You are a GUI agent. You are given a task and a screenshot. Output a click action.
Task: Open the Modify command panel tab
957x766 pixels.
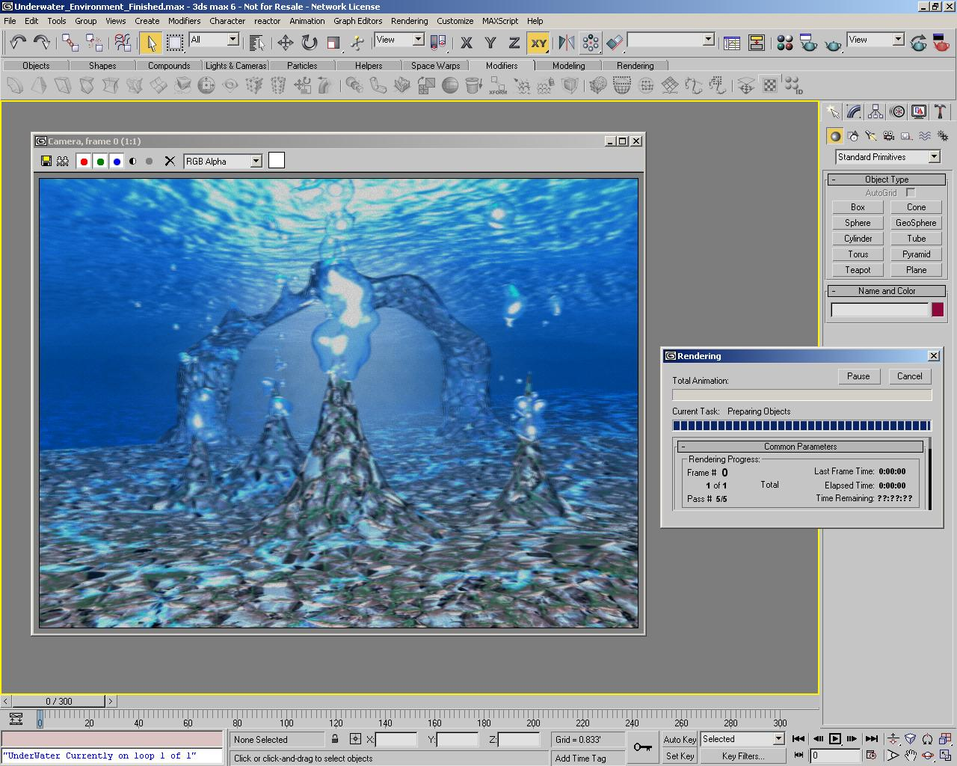(x=854, y=112)
